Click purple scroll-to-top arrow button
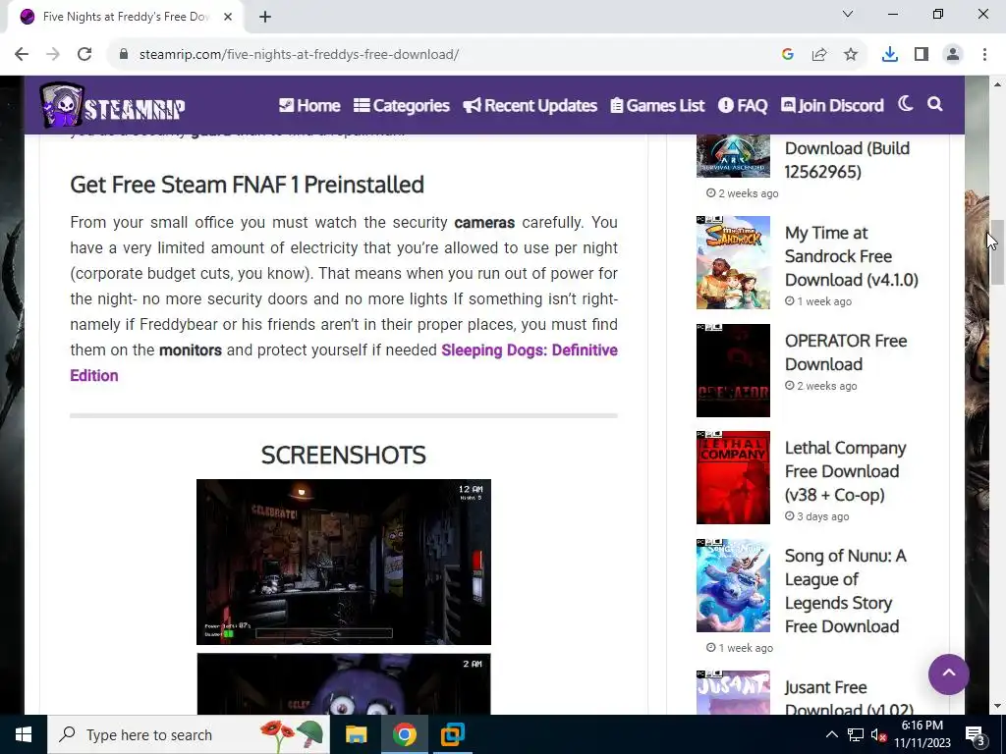Image resolution: width=1006 pixels, height=754 pixels. [948, 673]
